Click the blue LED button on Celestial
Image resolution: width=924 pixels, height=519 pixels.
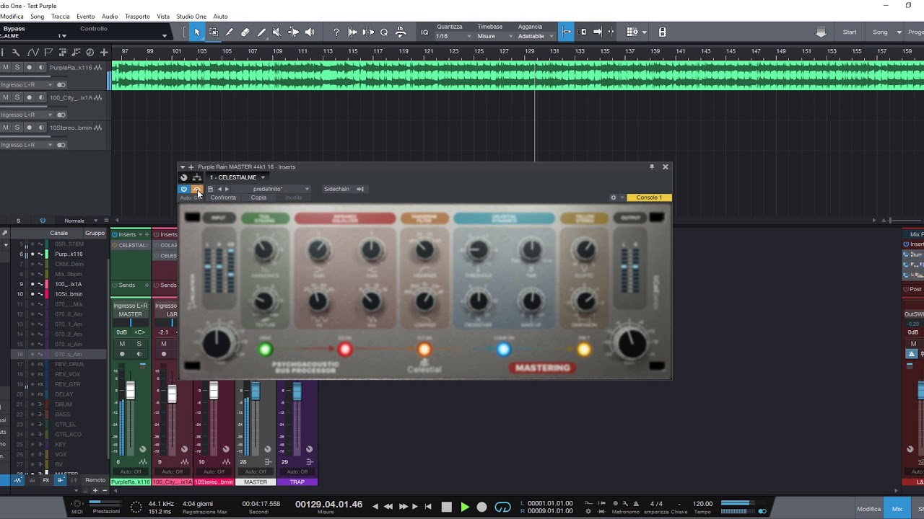click(x=503, y=350)
